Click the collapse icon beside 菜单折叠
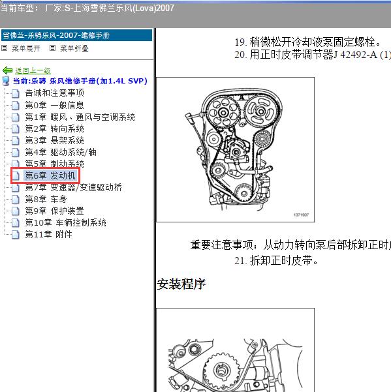 tap(52, 48)
